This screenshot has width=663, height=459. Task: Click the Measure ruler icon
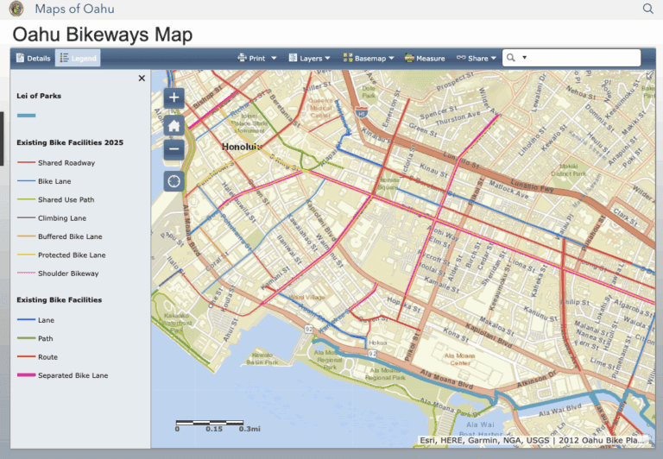(409, 58)
